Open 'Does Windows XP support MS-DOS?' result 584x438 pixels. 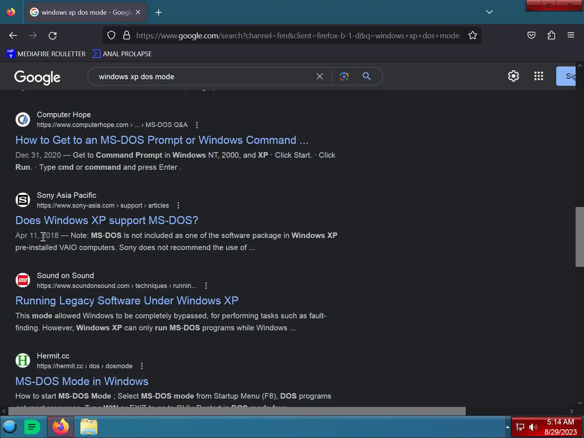click(x=107, y=220)
